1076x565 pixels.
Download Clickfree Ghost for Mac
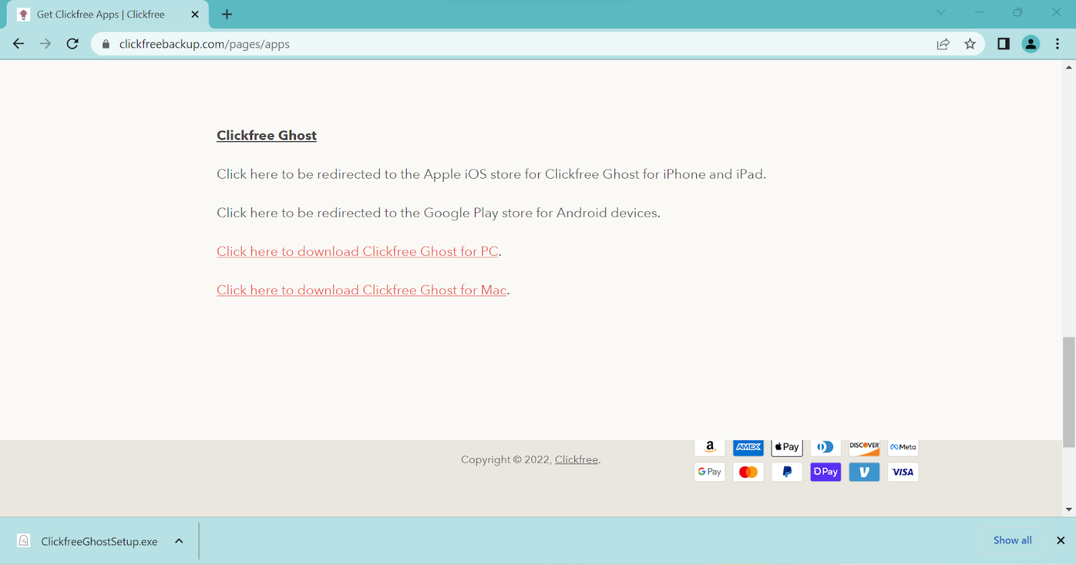(361, 290)
